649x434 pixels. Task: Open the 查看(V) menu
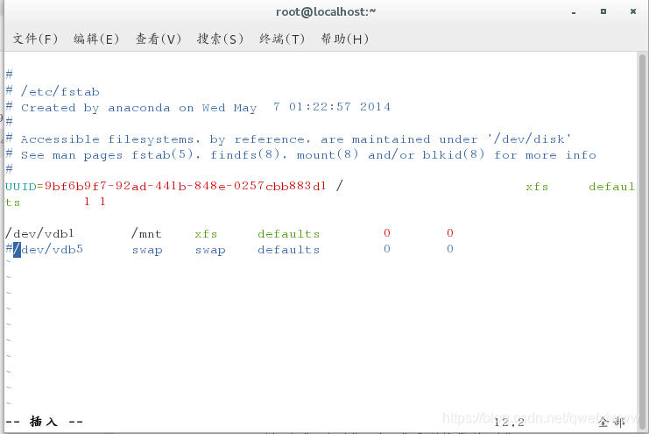click(x=159, y=39)
